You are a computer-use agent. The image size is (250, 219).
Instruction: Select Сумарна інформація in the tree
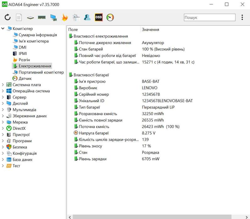tap(38, 35)
